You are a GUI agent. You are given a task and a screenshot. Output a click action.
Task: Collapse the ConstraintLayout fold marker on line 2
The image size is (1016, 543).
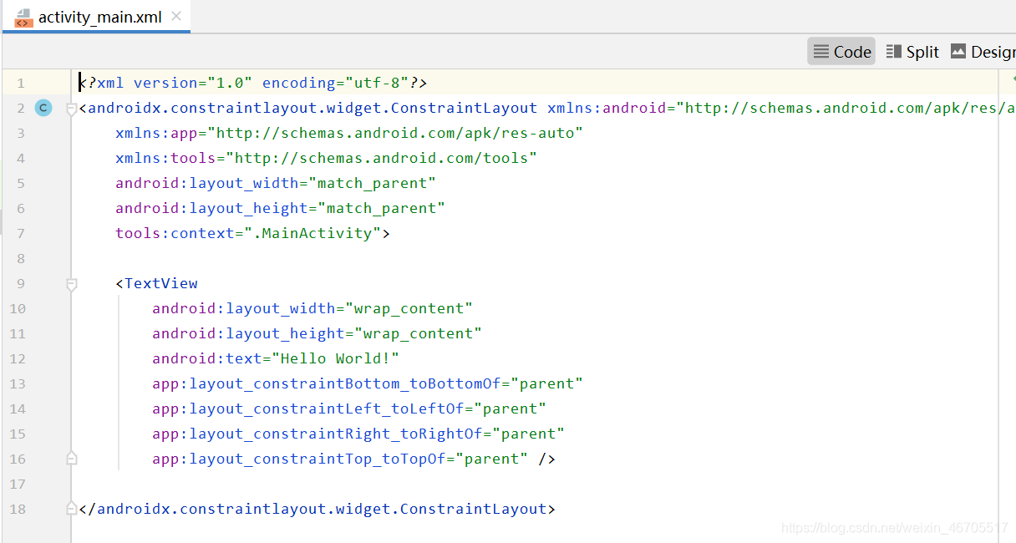click(x=71, y=109)
